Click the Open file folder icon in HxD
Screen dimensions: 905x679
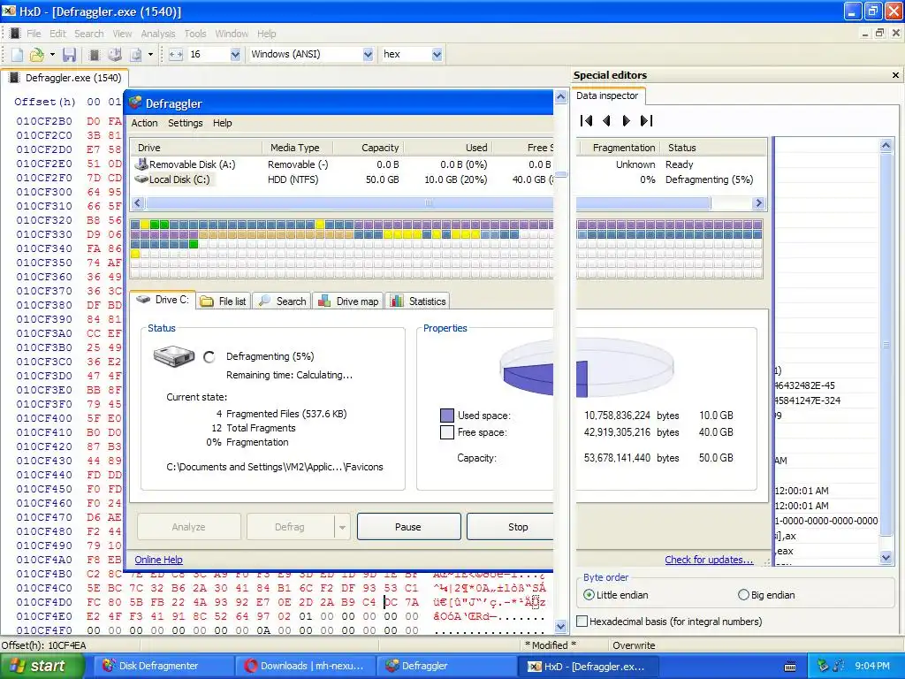pyautogui.click(x=37, y=54)
